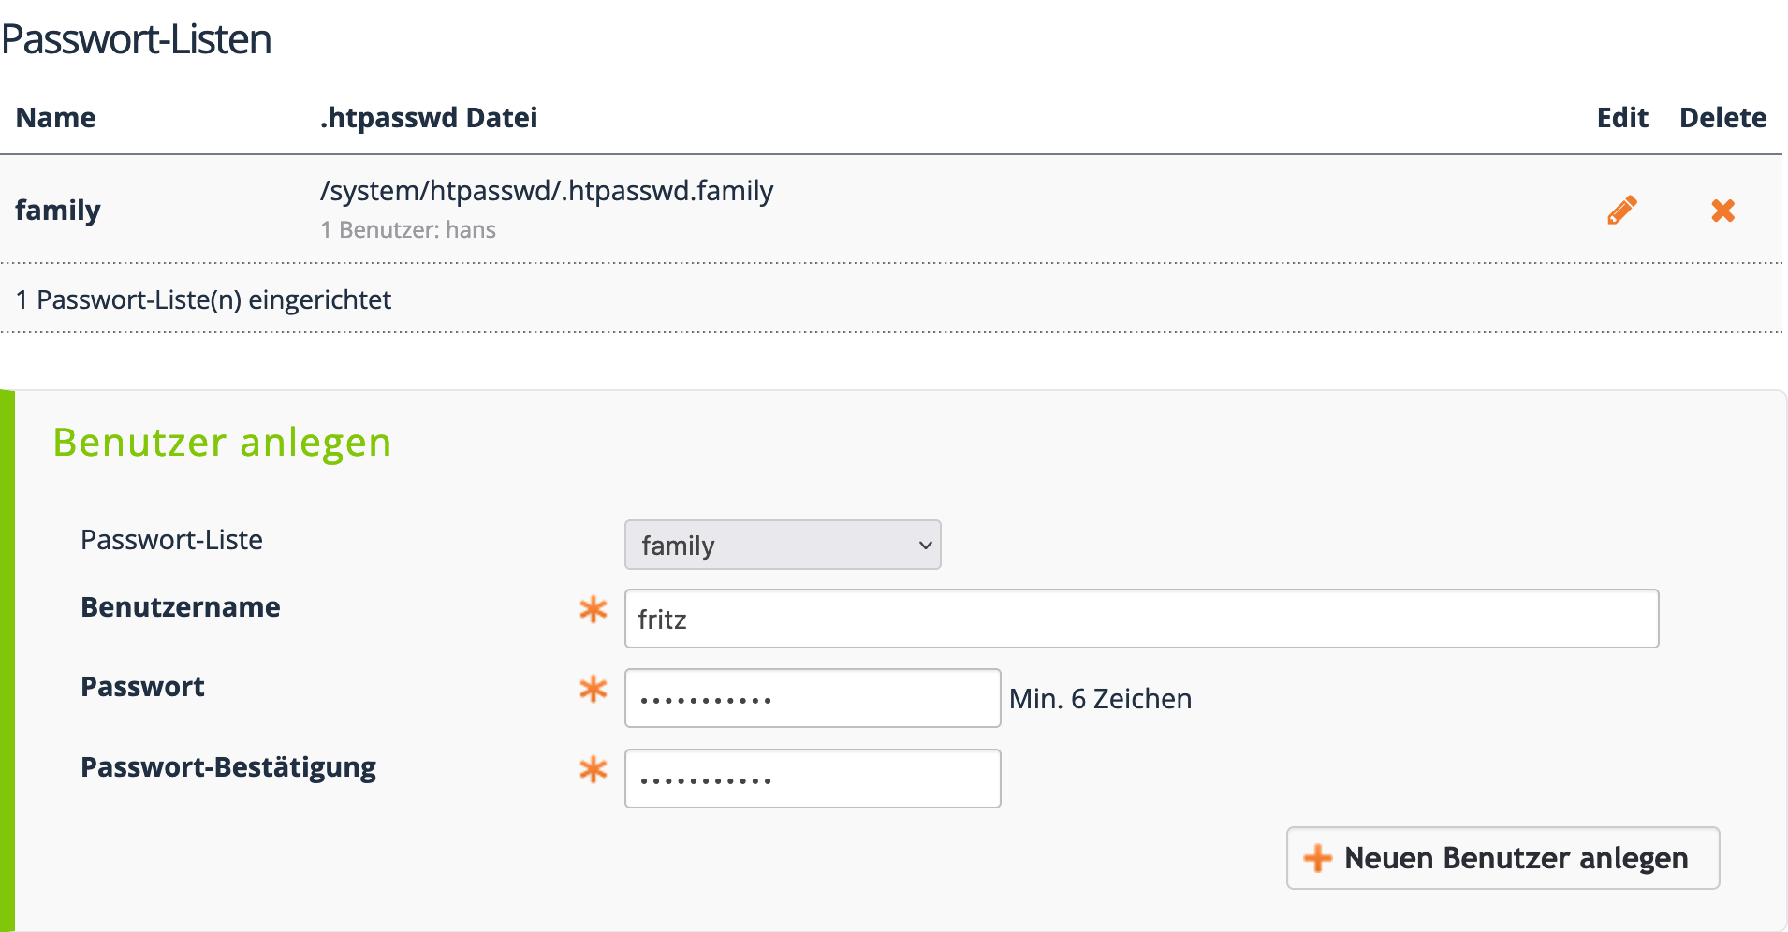The width and height of the screenshot is (1788, 932).
Task: Edit the family password list pencil icon
Action: coord(1622,210)
